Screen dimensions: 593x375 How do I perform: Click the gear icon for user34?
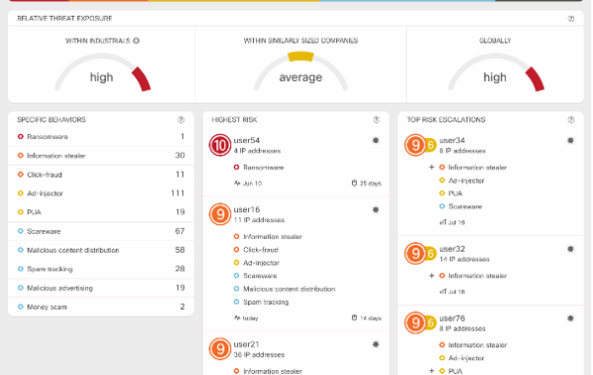coord(570,140)
